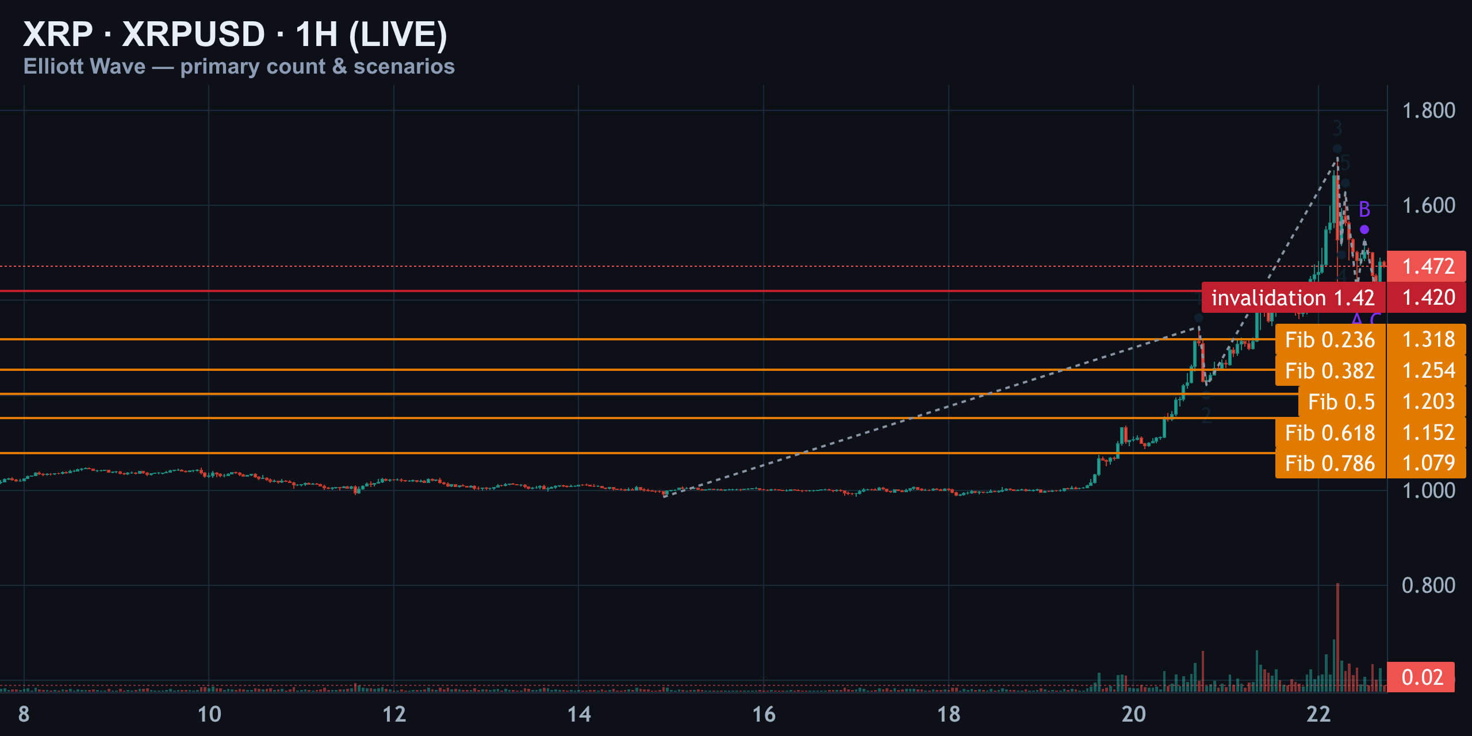
Task: Select the current price tag 1.472
Action: point(1427,266)
